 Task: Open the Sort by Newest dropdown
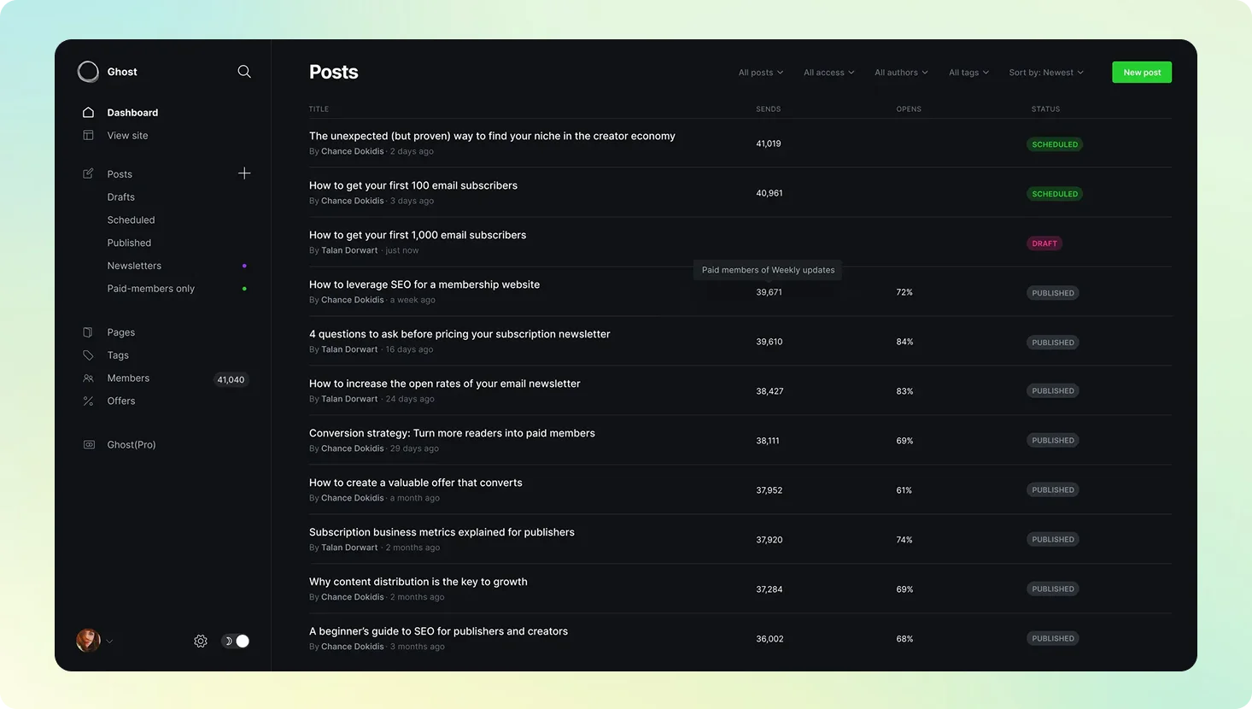[1045, 73]
